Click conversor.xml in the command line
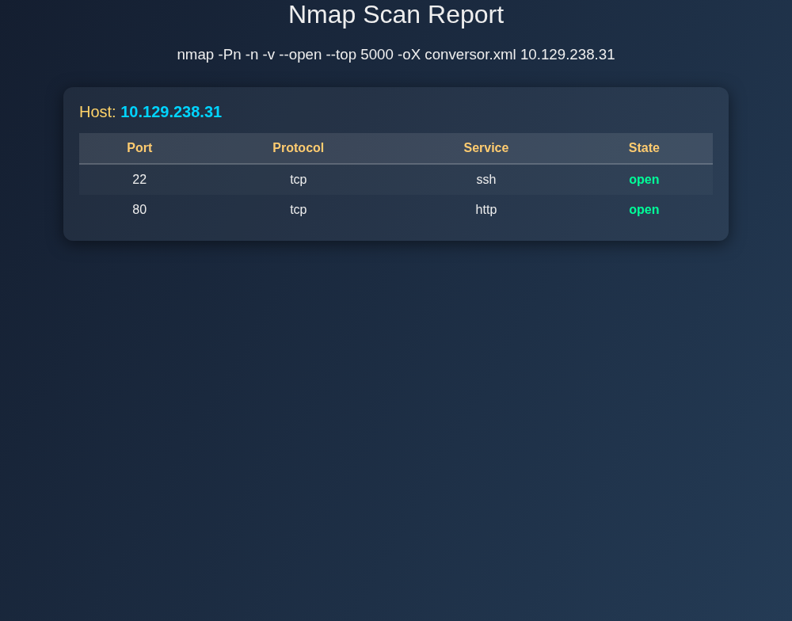 tap(470, 55)
